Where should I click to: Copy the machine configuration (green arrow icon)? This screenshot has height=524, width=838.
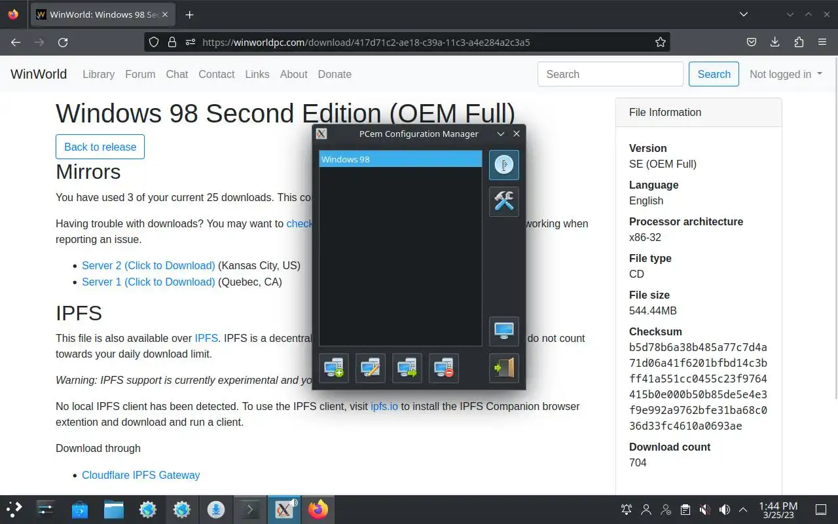tap(407, 368)
